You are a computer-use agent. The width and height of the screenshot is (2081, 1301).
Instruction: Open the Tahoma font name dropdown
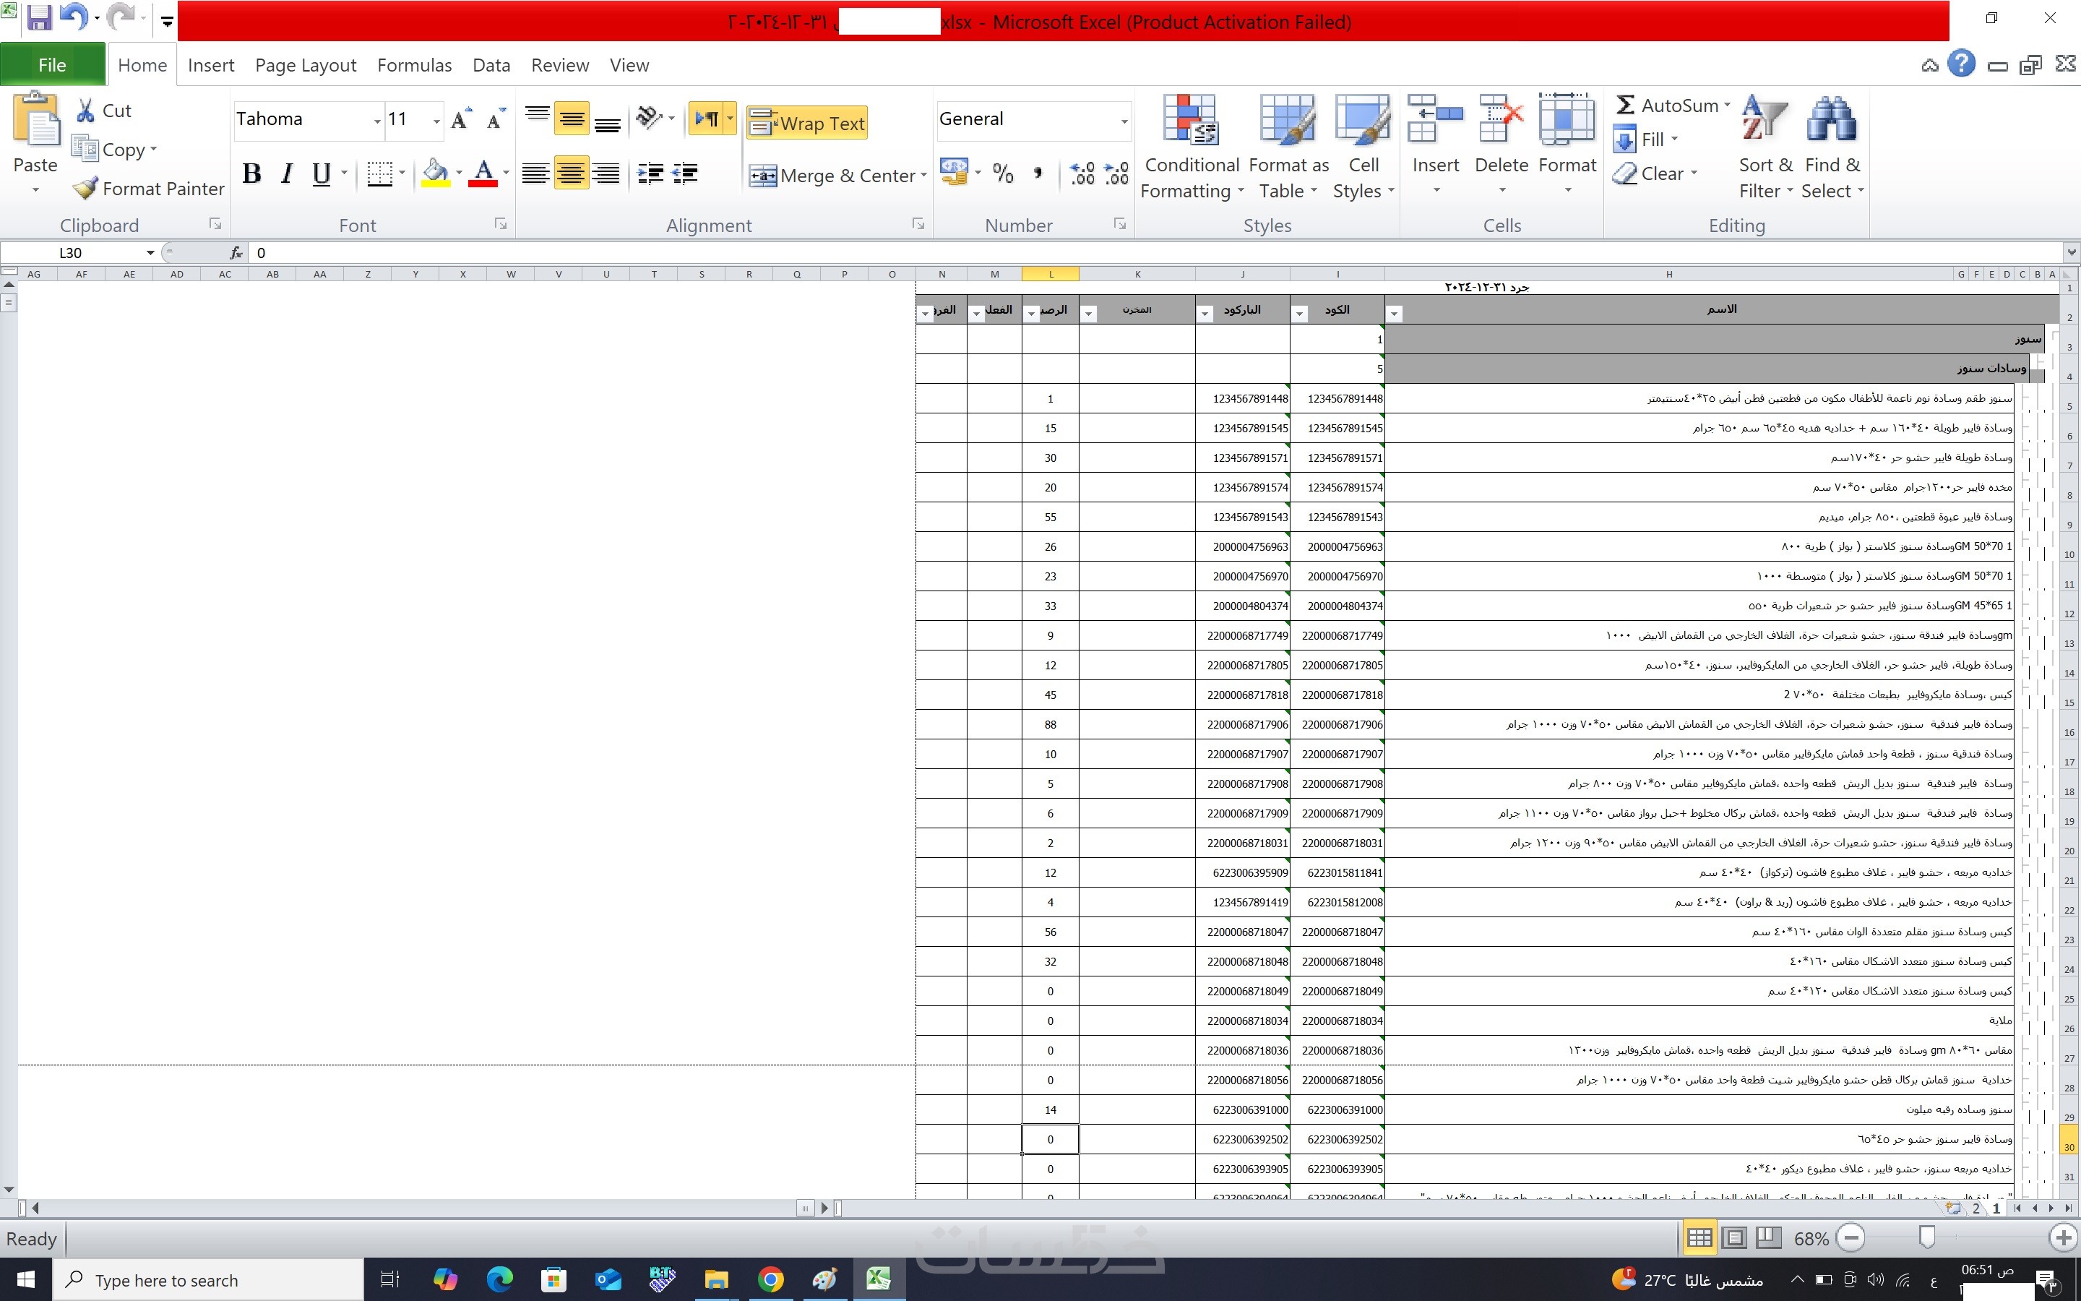376,121
